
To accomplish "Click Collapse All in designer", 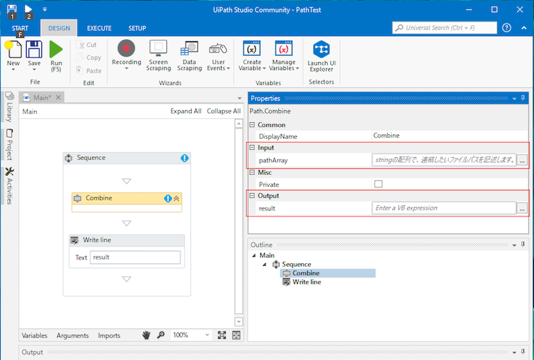I will (224, 111).
